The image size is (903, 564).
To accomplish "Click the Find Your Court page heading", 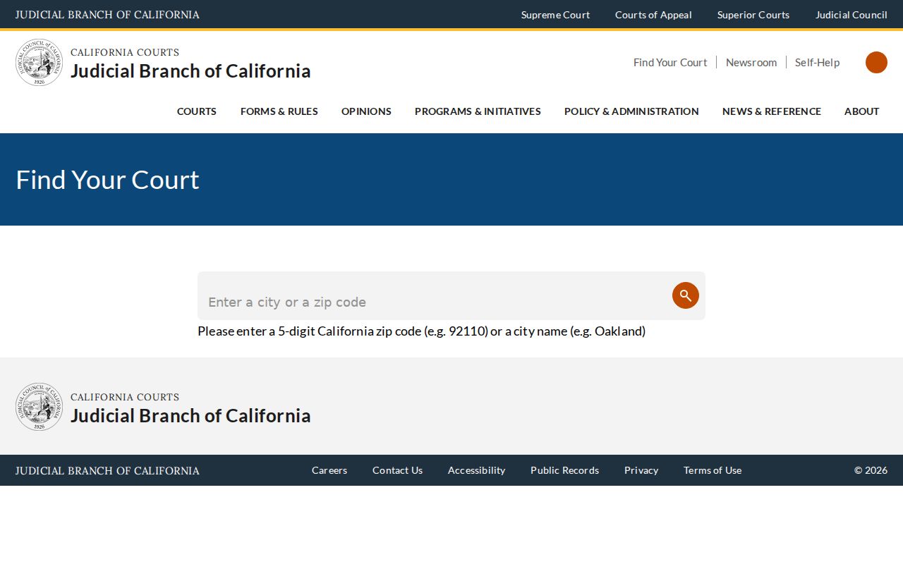I will [107, 180].
